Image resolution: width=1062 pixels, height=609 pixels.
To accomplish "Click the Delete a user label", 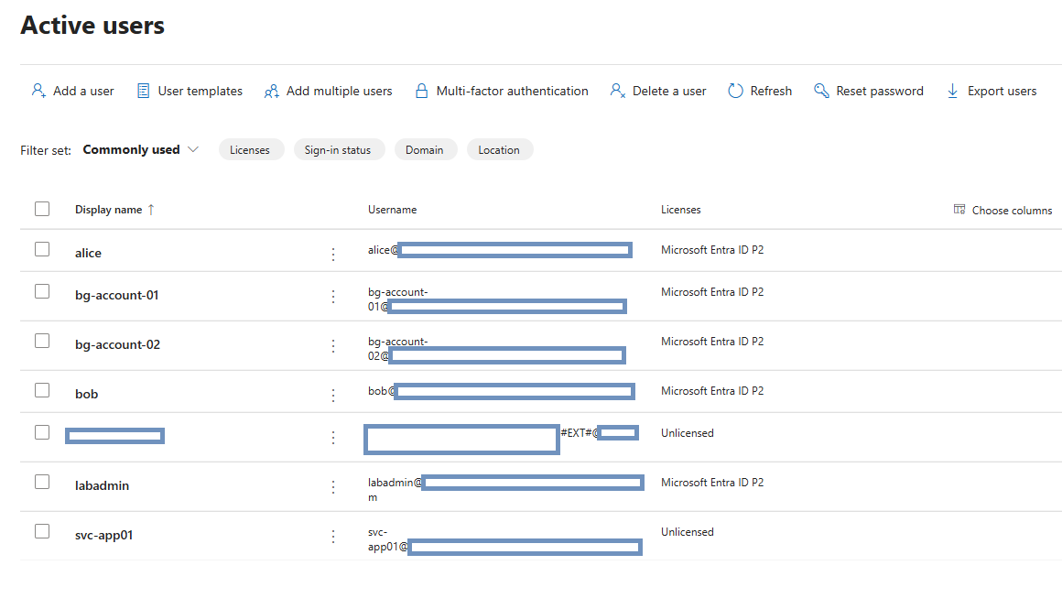I will pos(669,91).
